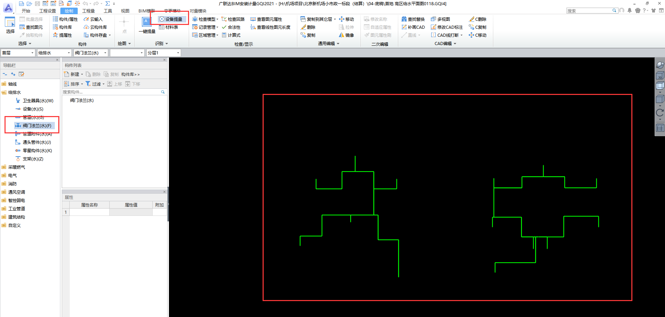Viewport: 665px width, 317px height.
Task: Select 卫生器具(水)(W) in navigation tree
Action: tap(35, 100)
